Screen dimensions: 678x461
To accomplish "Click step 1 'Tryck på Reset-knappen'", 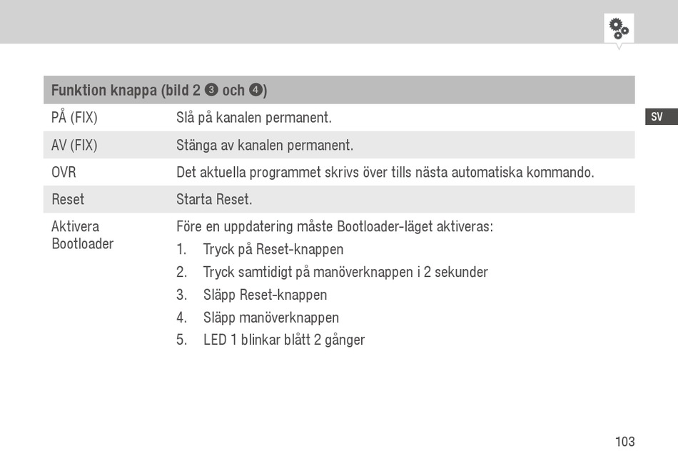I will (x=273, y=250).
